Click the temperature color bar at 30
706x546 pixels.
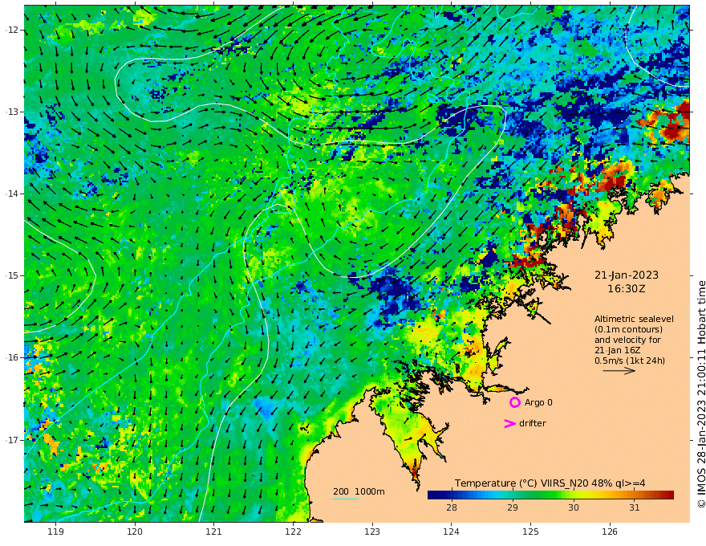point(573,495)
